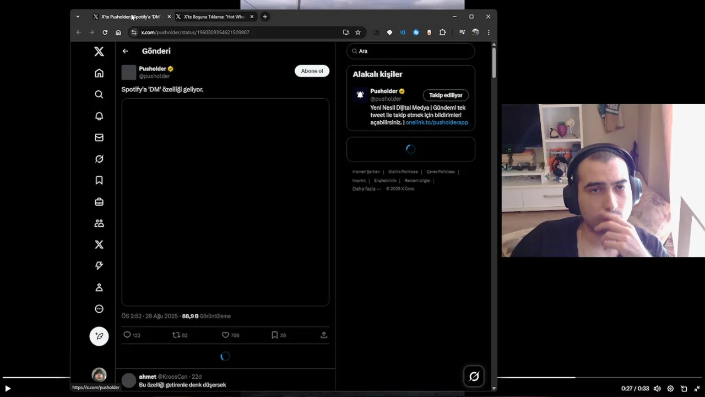Open the Shazam extension icon
The image size is (705, 397).
coord(416,33)
